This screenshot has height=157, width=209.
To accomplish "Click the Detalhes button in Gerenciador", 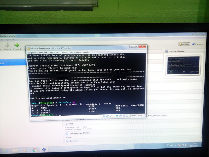I will coord(184,44).
